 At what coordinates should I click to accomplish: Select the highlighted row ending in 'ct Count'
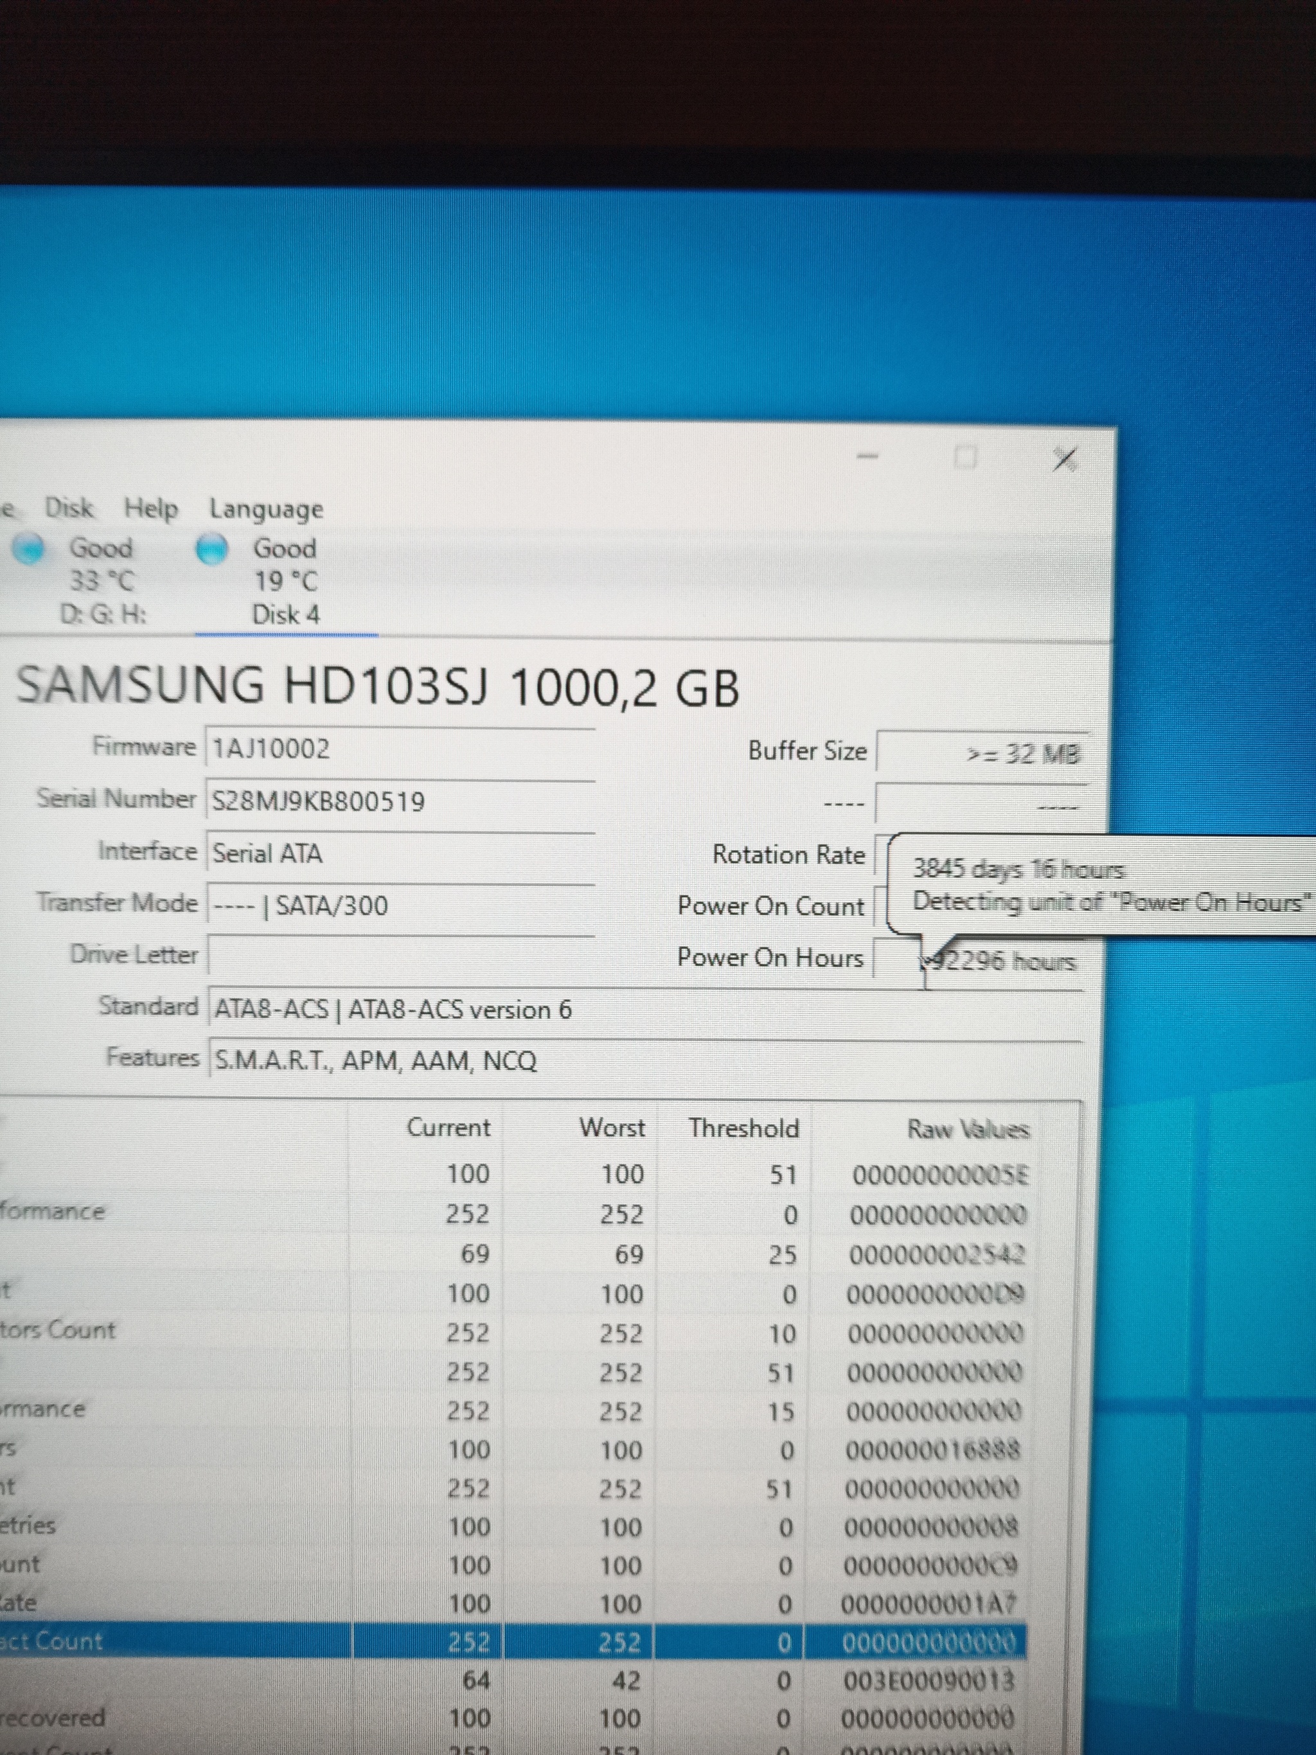click(513, 1641)
